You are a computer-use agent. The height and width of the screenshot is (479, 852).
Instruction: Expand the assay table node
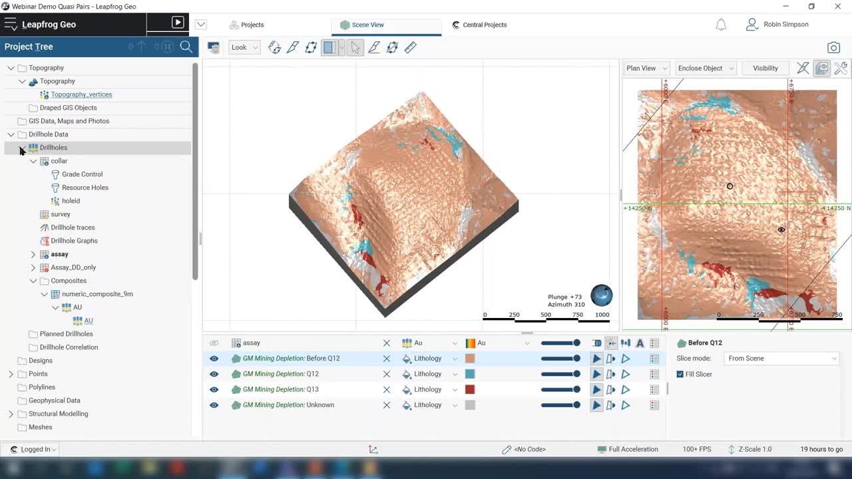coord(33,254)
